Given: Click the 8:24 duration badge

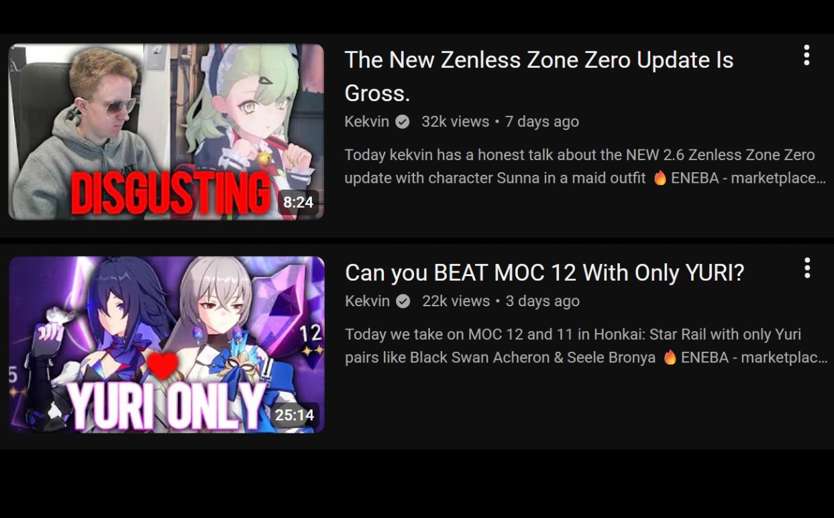Looking at the screenshot, I should (299, 202).
